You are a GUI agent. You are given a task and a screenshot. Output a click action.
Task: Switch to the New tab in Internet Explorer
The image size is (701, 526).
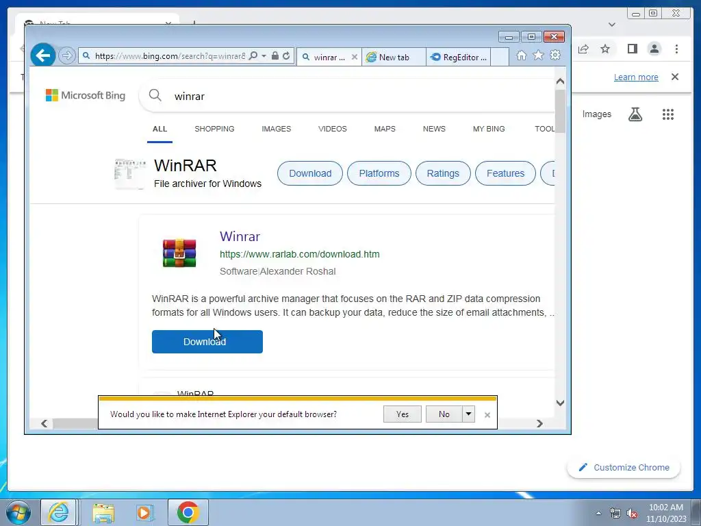click(x=394, y=57)
